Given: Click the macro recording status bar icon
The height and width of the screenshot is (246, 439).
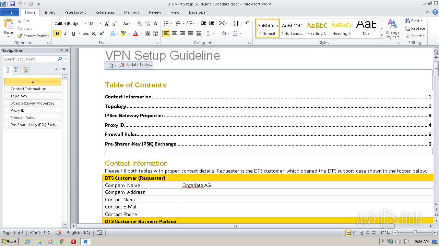Looking at the screenshot, I should coord(99,233).
